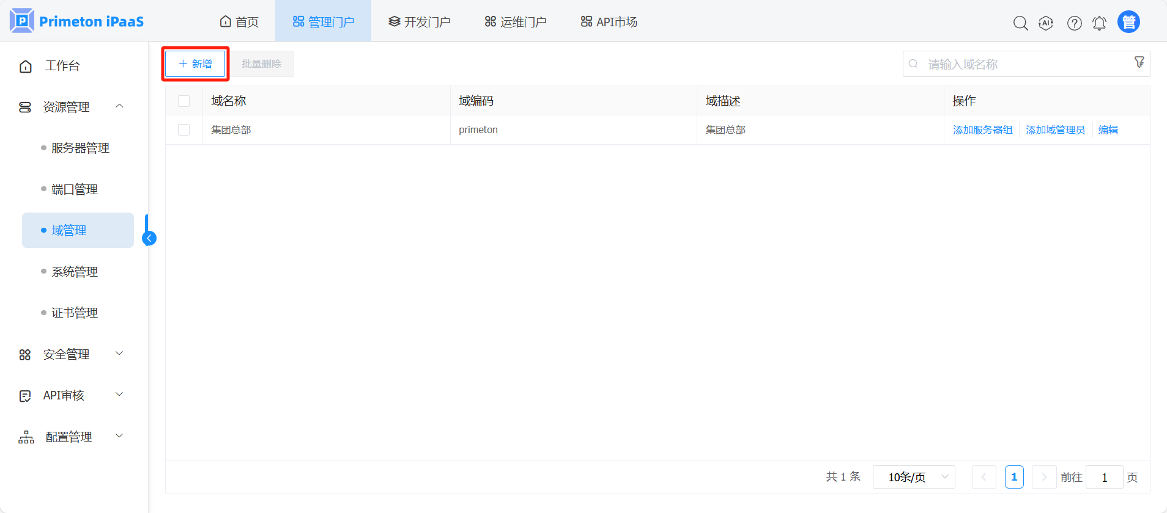
Task: Switch to the API市场 tab
Action: coord(609,22)
